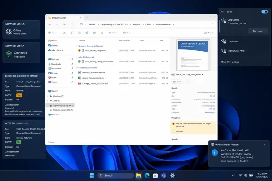Collapse the Supporting Documents group
This screenshot has height=181, width=272.
click(x=77, y=68)
